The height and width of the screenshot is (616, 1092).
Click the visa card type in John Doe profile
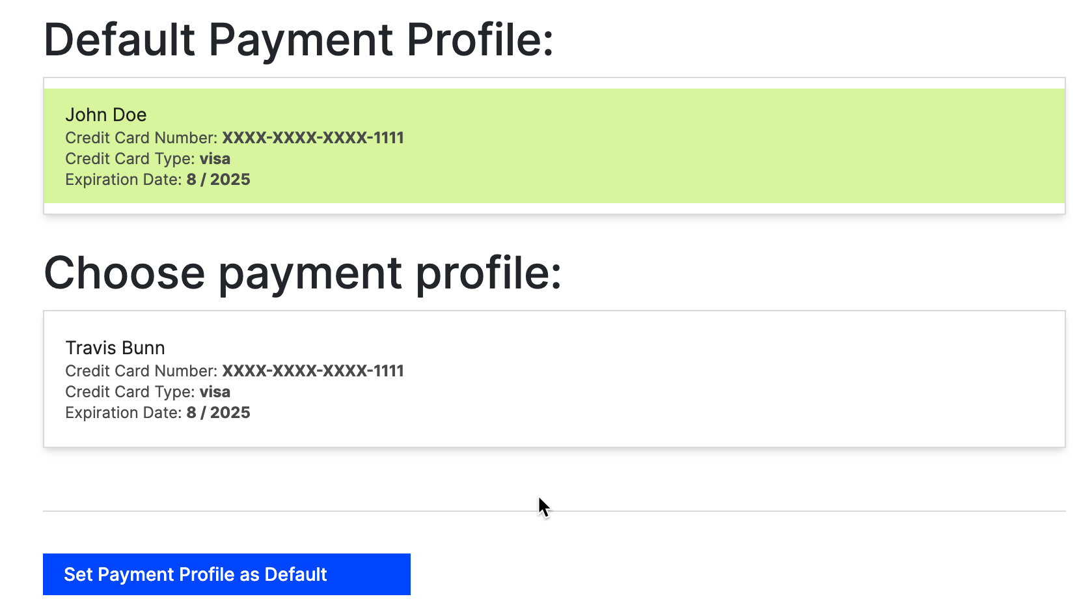point(215,158)
